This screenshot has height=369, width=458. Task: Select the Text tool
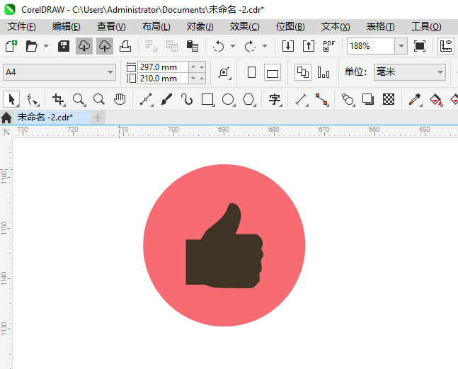[275, 99]
